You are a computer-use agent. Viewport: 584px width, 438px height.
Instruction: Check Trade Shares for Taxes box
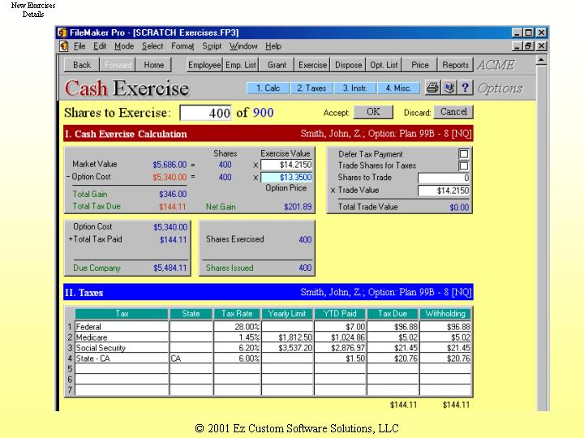(464, 165)
